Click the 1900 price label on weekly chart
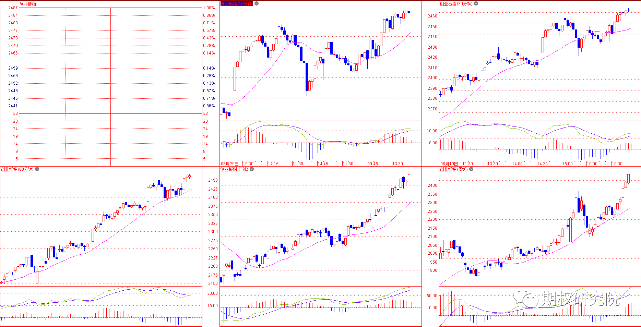 point(432,270)
